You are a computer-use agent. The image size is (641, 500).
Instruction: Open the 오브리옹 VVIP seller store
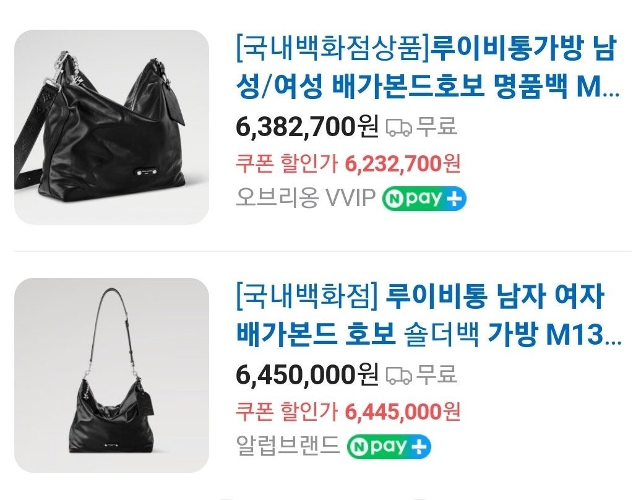point(306,199)
